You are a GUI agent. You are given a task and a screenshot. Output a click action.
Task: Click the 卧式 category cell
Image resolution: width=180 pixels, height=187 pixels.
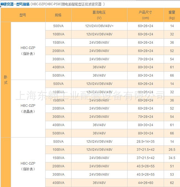point(6,80)
